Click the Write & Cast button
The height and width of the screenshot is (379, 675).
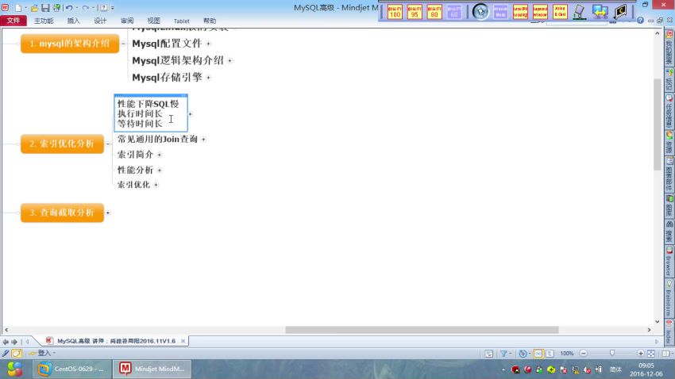point(560,12)
